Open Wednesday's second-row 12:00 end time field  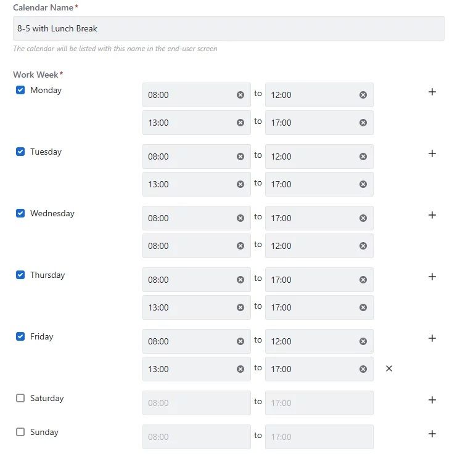point(311,246)
